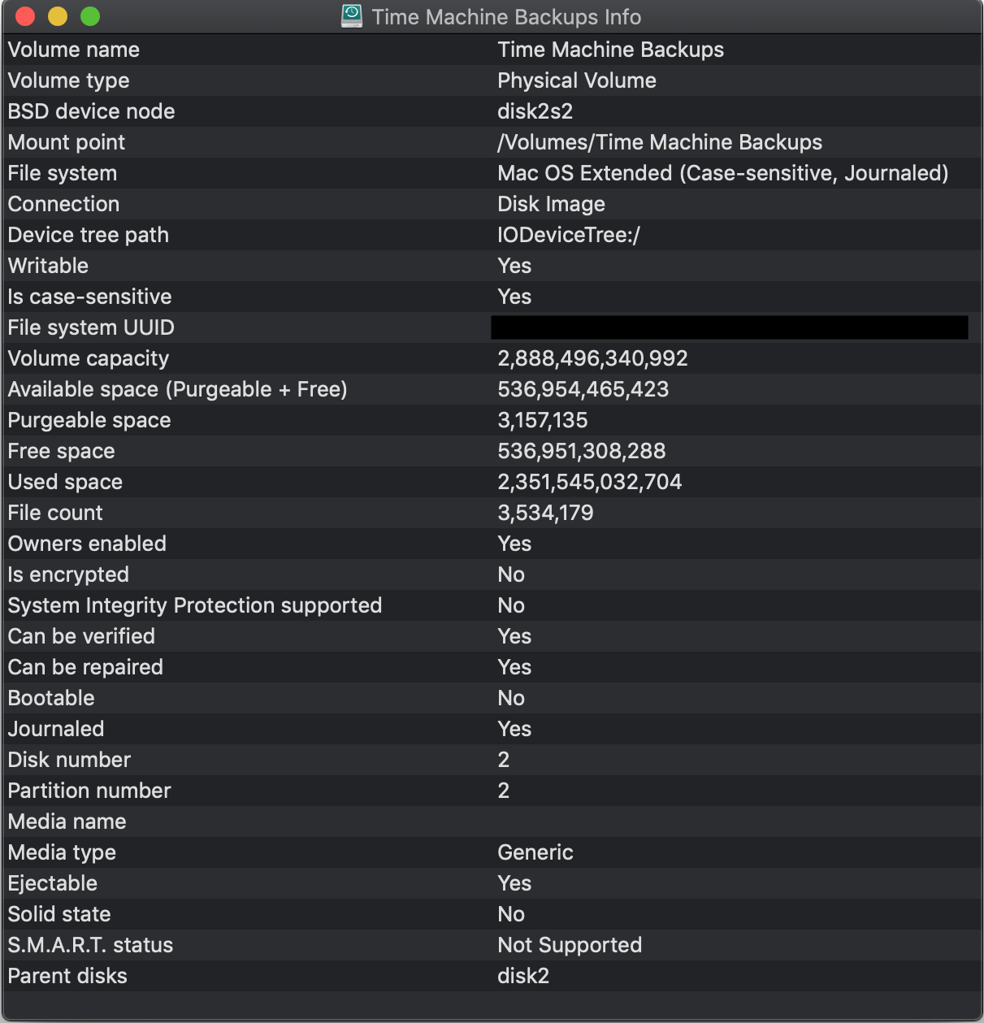
Task: Select the File system row label
Action: click(63, 173)
